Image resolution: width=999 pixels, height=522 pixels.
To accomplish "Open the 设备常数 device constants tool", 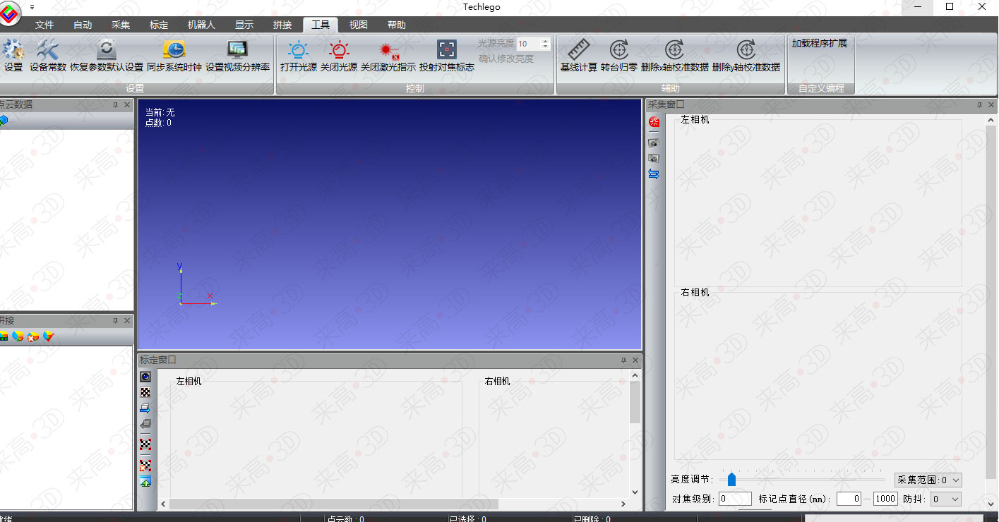I will (x=47, y=51).
